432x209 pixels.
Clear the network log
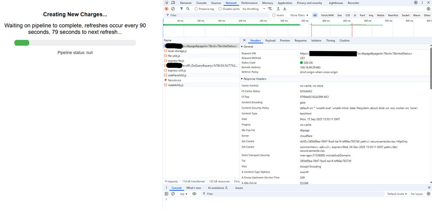click(x=173, y=9)
